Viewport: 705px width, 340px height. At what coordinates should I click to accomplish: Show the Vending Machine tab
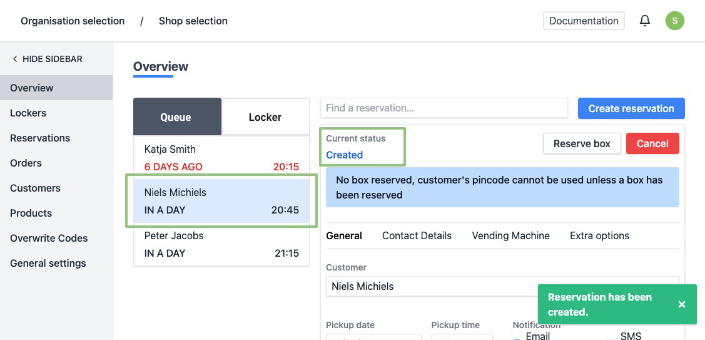(x=510, y=236)
